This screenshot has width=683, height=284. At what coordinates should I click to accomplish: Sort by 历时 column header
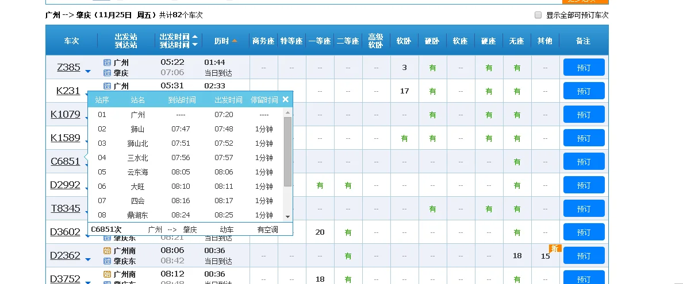pyautogui.click(x=225, y=41)
